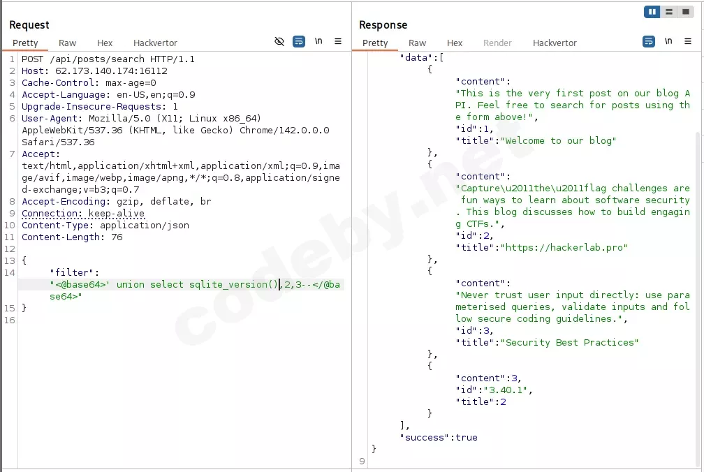Toggle show newline \n in Request pane
Screen dimensions: 704x472
click(318, 41)
